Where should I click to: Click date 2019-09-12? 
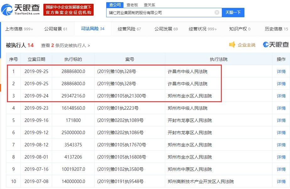click(x=36, y=133)
